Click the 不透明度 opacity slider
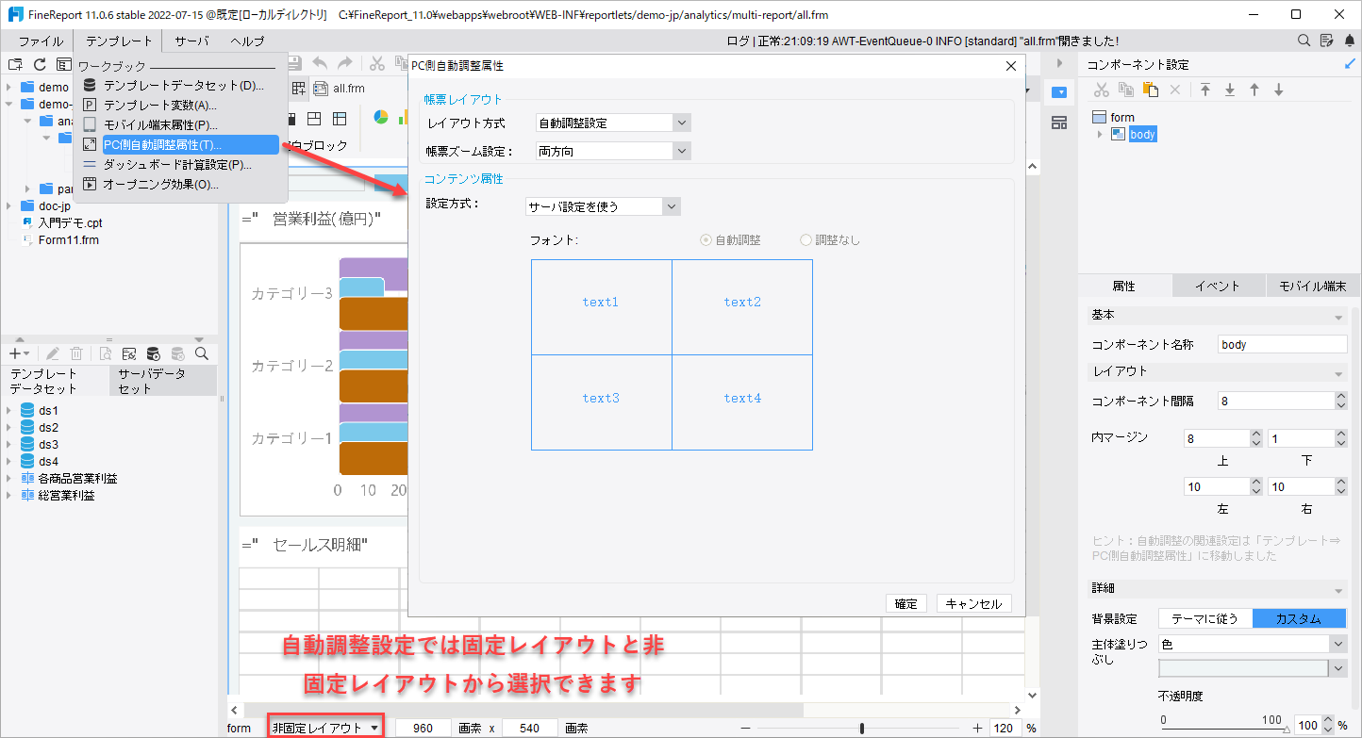Screen dimensions: 1362x738 click(x=1224, y=729)
